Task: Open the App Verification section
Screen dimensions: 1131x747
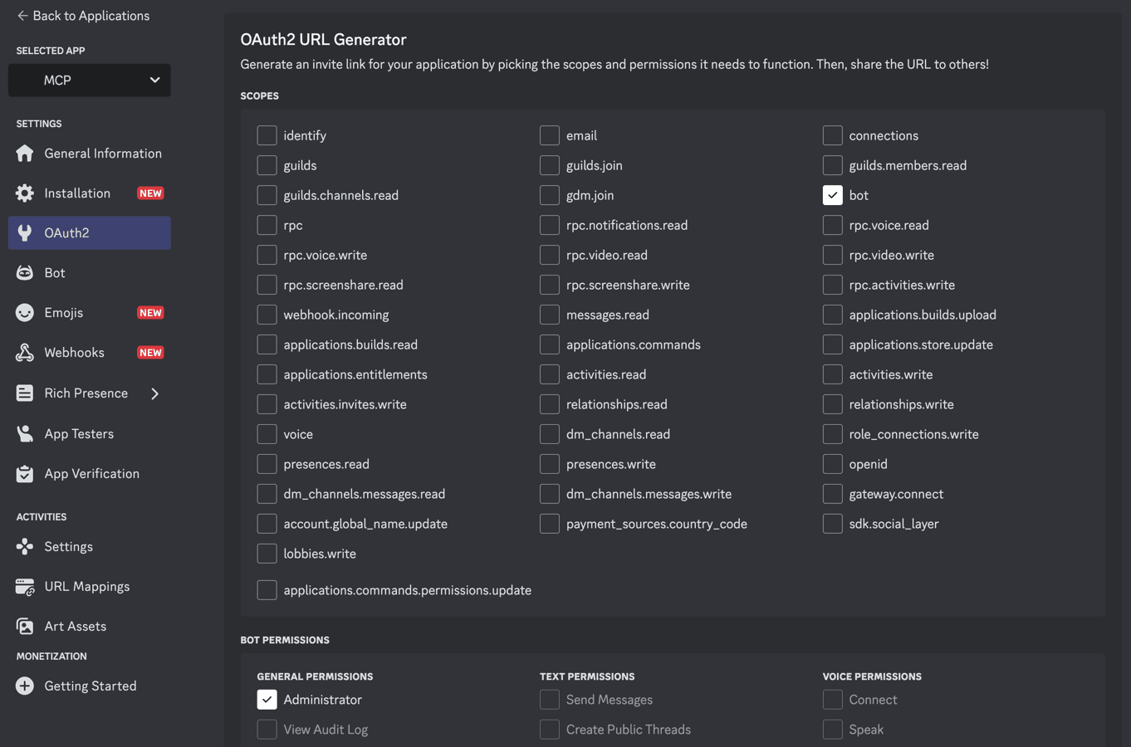Action: [91, 473]
